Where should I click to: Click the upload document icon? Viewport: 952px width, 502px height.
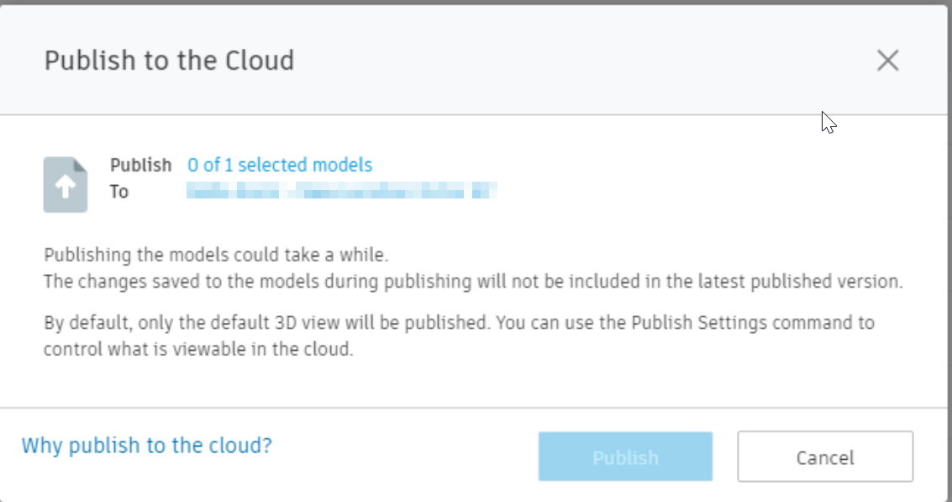tap(66, 184)
